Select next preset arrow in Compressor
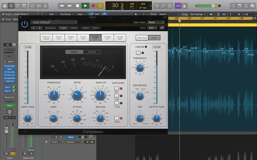The image size is (257, 160). pyautogui.click(x=39, y=28)
